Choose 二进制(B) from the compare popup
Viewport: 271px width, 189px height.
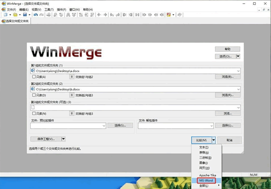click(x=206, y=158)
